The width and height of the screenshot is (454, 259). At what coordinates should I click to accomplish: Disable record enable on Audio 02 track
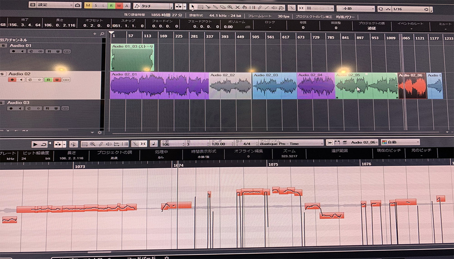click(x=12, y=80)
